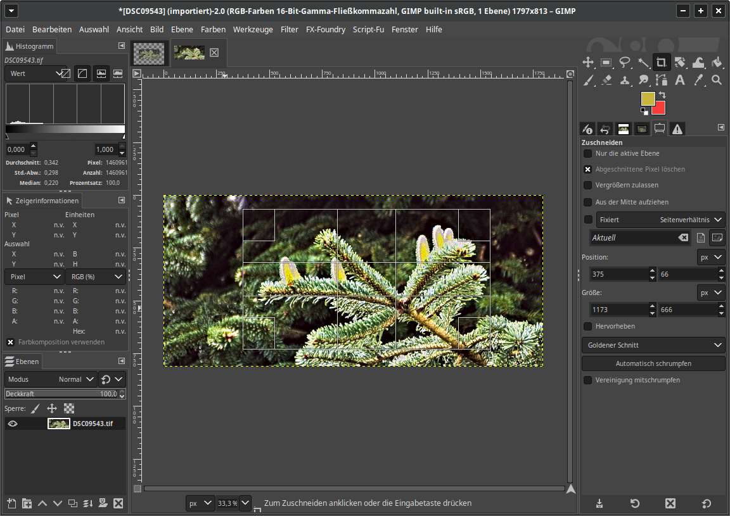Choose the Eraser tool
The width and height of the screenshot is (730, 516).
click(606, 80)
